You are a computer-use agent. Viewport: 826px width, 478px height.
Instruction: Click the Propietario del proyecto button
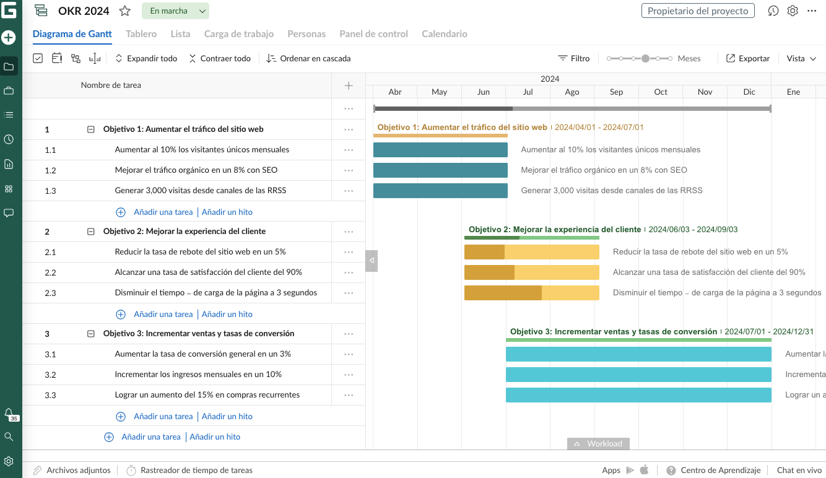[x=698, y=11]
